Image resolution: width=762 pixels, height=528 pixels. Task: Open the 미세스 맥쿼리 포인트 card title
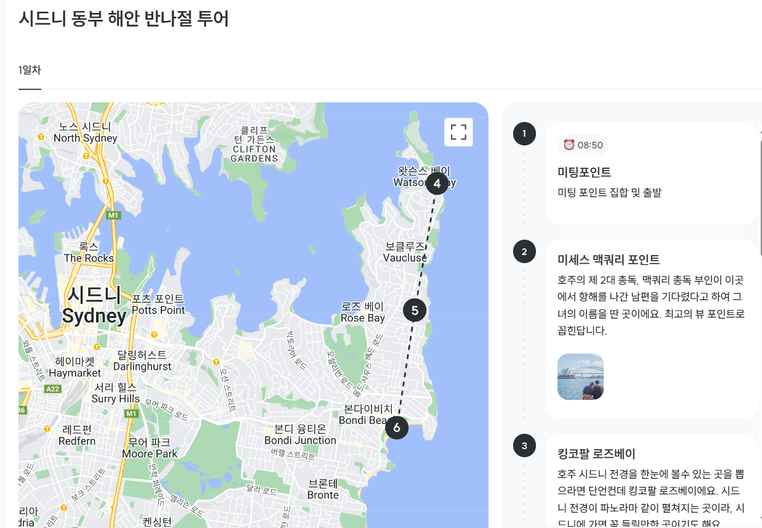coord(609,259)
